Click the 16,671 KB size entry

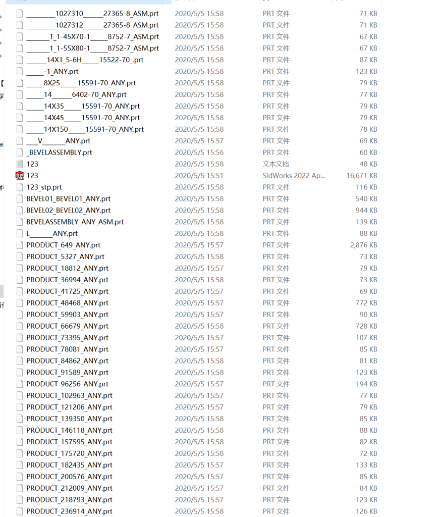coord(362,175)
